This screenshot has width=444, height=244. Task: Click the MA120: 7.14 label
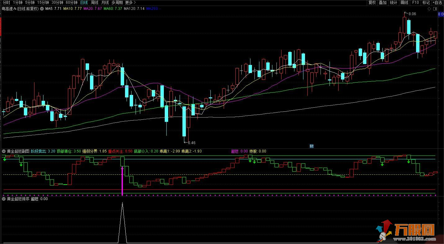click(x=134, y=9)
